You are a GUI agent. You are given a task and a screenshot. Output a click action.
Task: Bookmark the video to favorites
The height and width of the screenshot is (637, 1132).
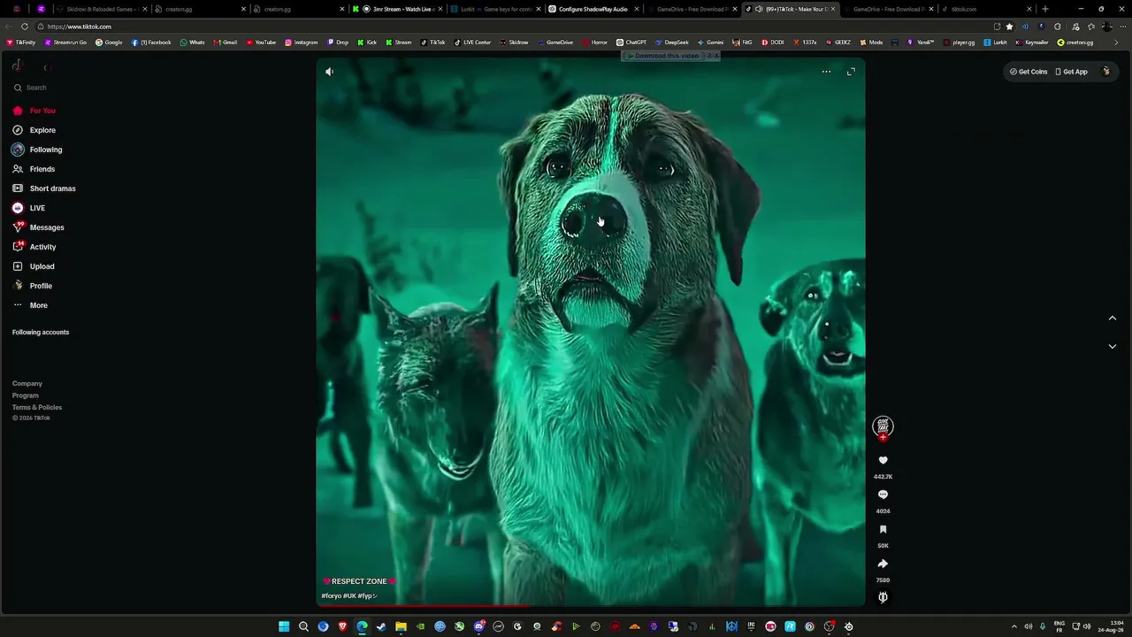pyautogui.click(x=883, y=530)
